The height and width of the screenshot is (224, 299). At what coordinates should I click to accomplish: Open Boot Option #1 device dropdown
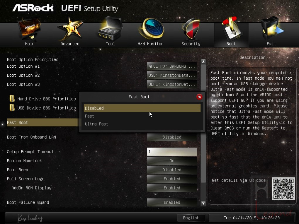[172, 66]
